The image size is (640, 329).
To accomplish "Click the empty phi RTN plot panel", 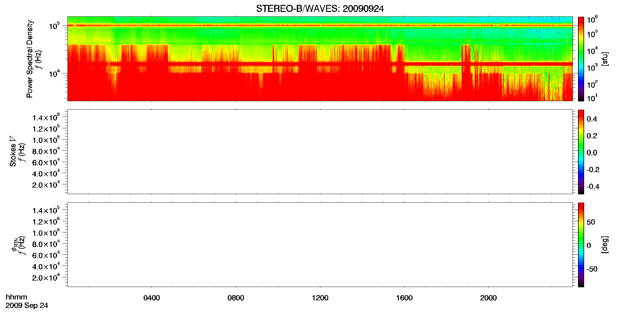I will click(320, 245).
